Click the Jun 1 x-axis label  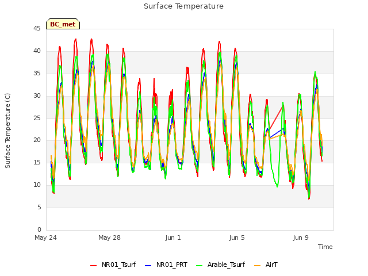coord(173,237)
